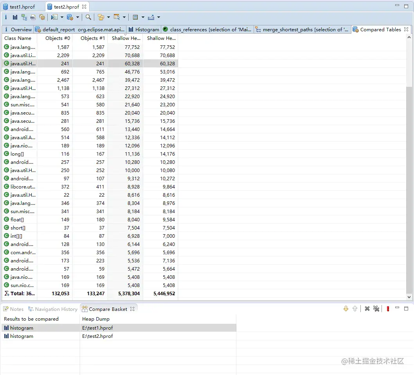The width and height of the screenshot is (414, 375).
Task: Open the heap dump Overview info icon
Action: 6,17
